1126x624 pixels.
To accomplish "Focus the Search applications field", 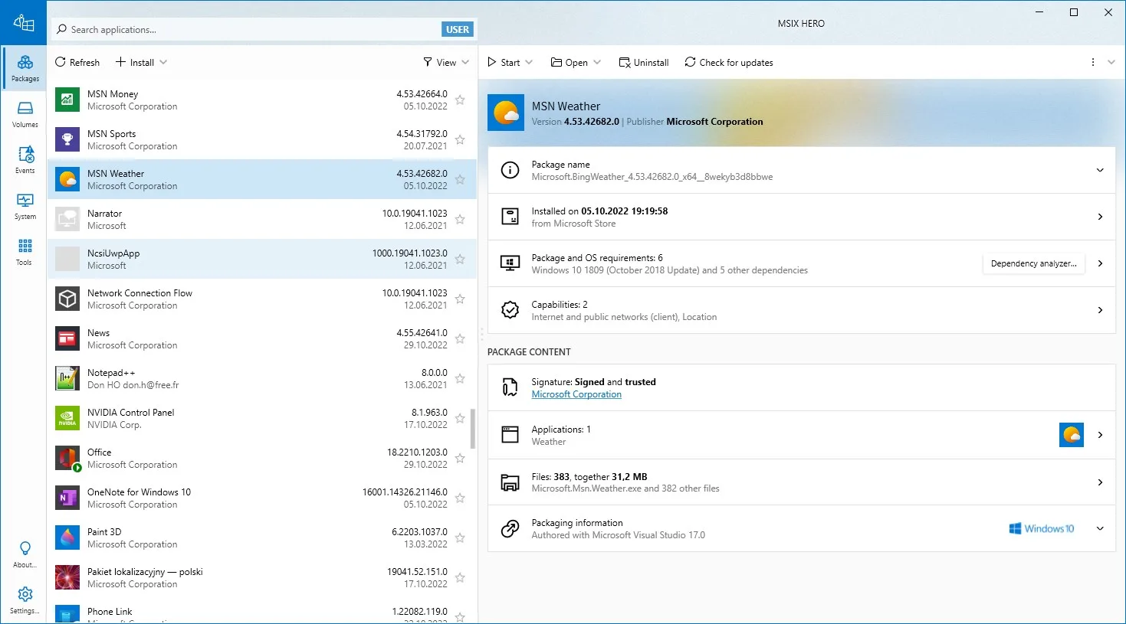I will 245,29.
